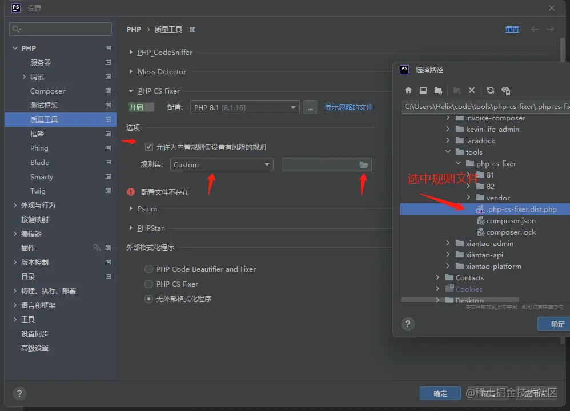Image resolution: width=570 pixels, height=411 pixels.
Task: Open 按键映射 settings page
Action: tap(34, 220)
